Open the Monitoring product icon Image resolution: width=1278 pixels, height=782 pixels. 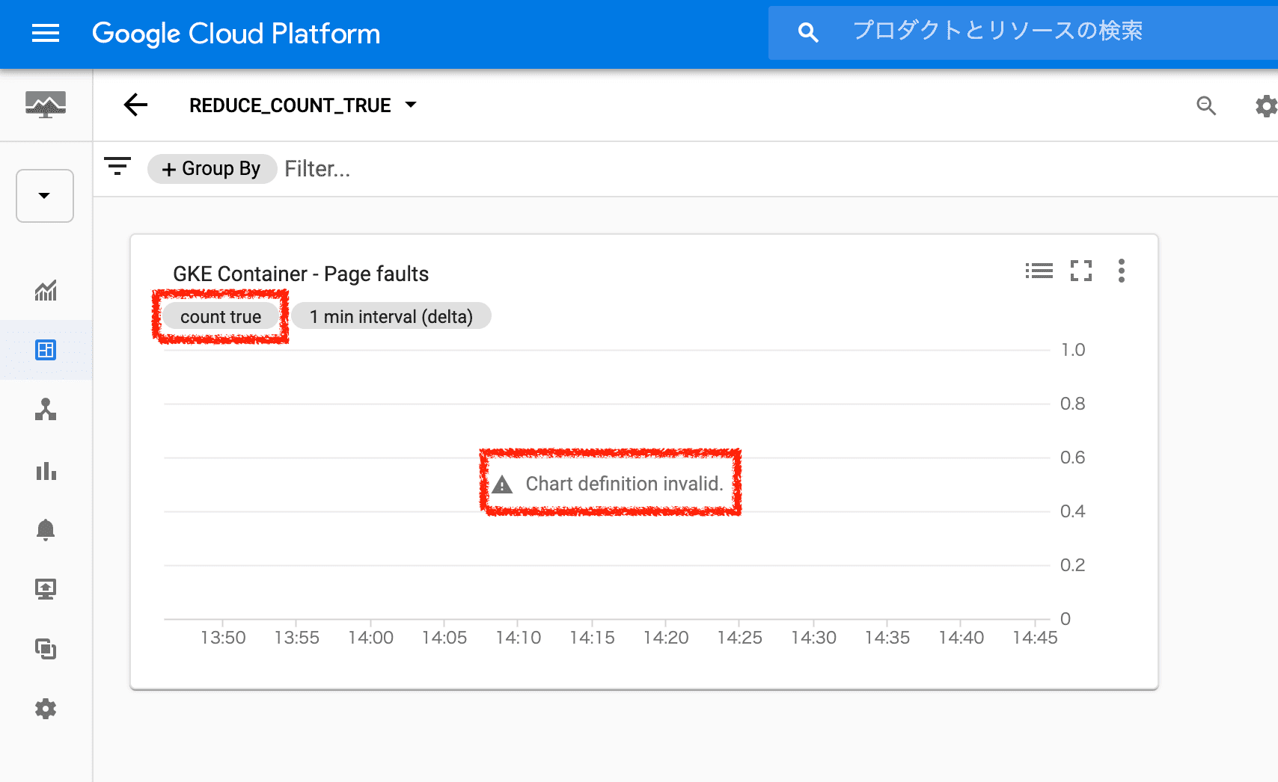[46, 105]
